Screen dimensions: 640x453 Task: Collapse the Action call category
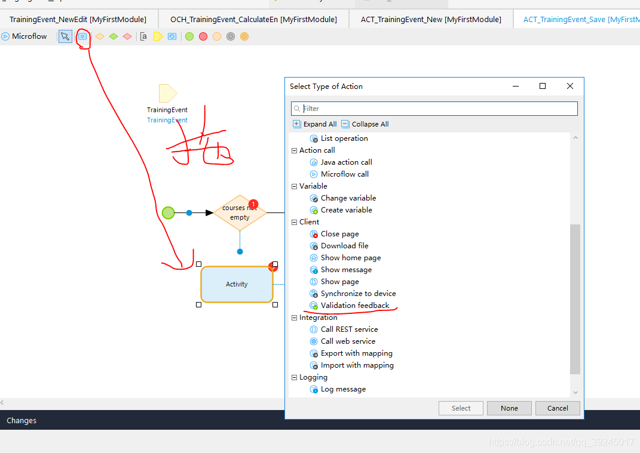(x=295, y=150)
